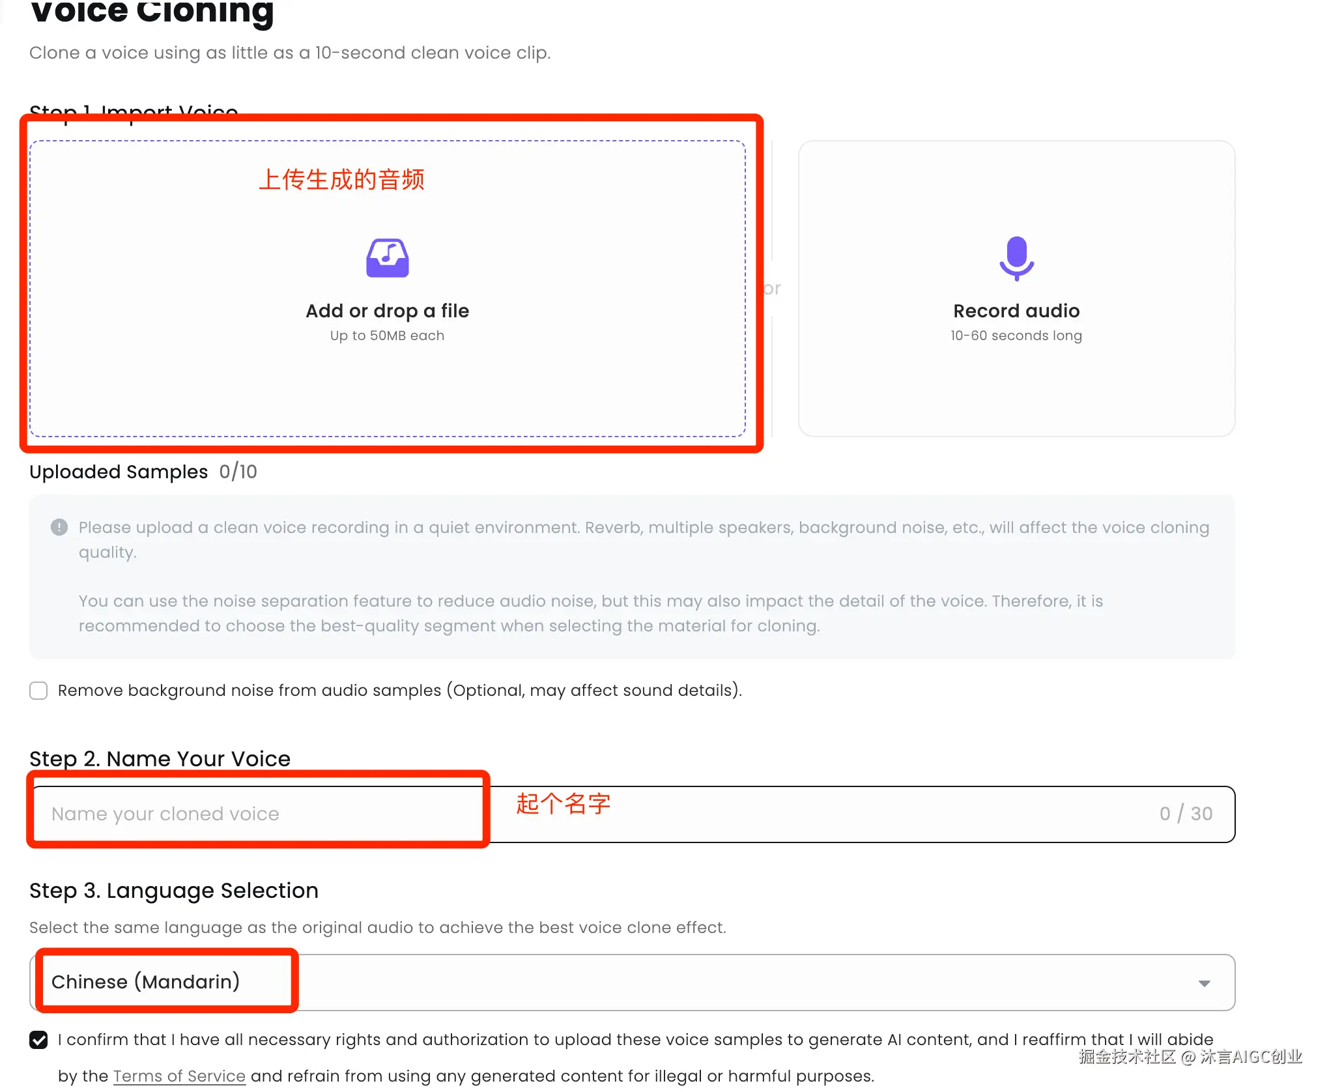Click the 'Step 2. Name Your Voice' heading

click(160, 759)
